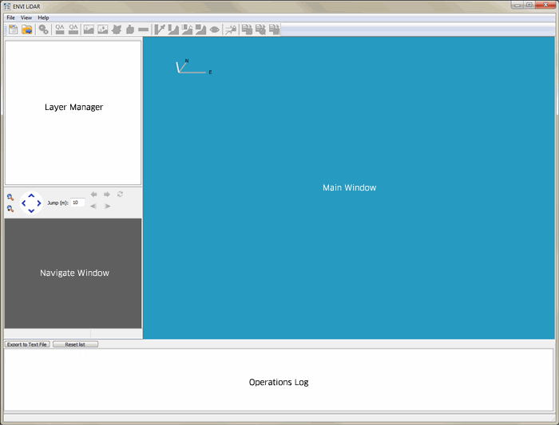Click the second landscape picture toolbar icon
This screenshot has width=559, height=425.
click(x=103, y=30)
